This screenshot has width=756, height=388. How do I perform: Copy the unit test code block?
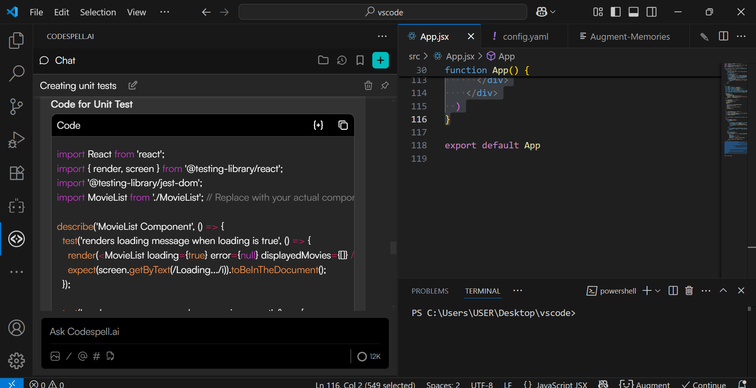pyautogui.click(x=343, y=125)
